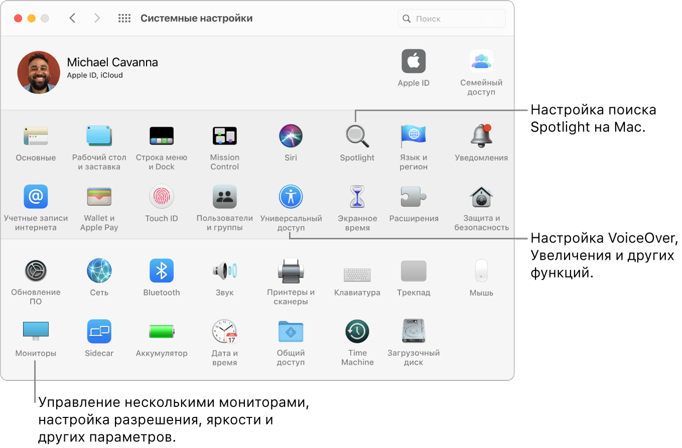Open Time Machine preferences icon
The height and width of the screenshot is (448, 682).
pyautogui.click(x=357, y=332)
